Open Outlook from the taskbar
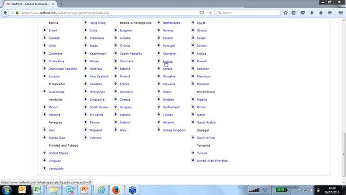Viewport: 346px width, 195px height. click(x=22, y=190)
